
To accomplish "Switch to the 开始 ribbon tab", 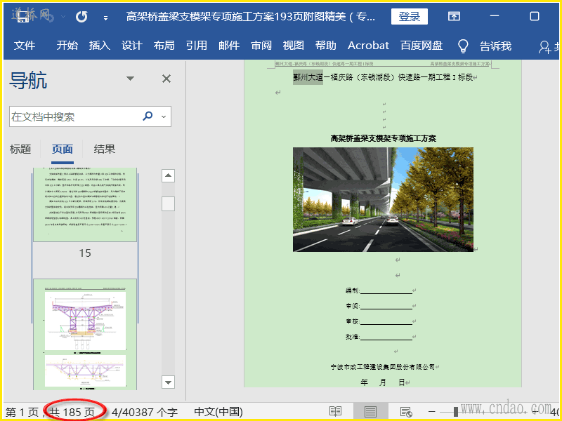I will pos(67,46).
